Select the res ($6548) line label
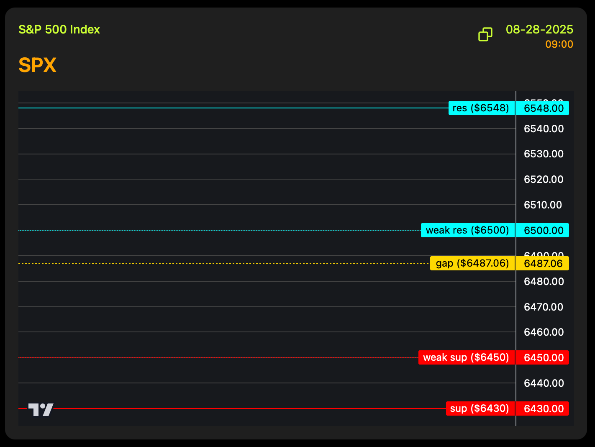595x447 pixels. point(481,108)
